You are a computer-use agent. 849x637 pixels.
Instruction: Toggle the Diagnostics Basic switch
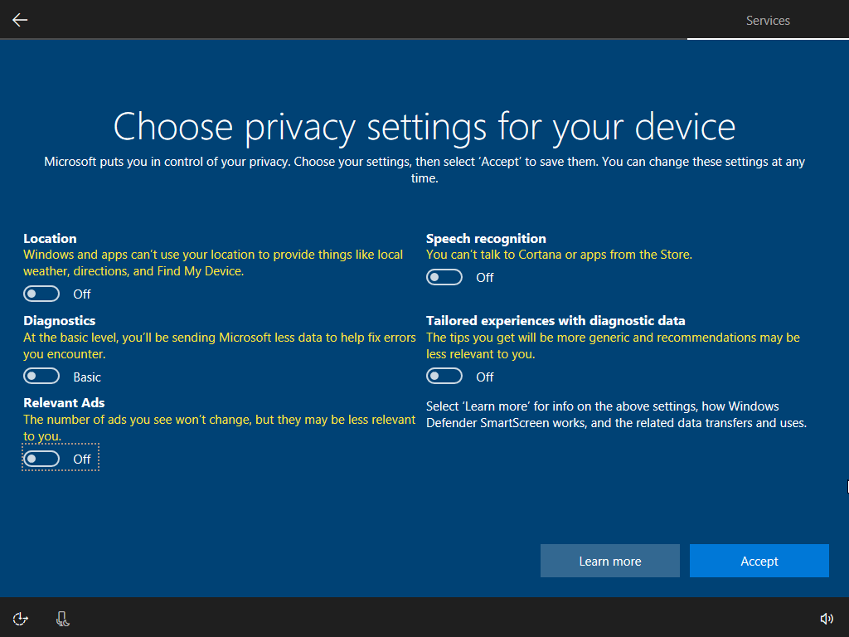click(x=41, y=376)
